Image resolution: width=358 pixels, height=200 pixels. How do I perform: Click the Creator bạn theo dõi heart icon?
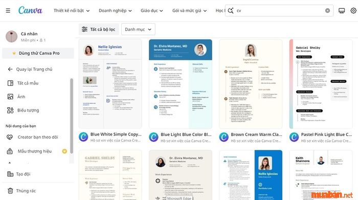click(10, 137)
